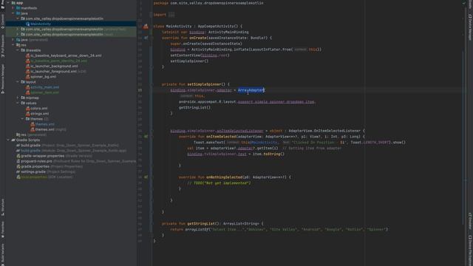Open spinner_bg.xml file icon
The width and height of the screenshot is (473, 266).
(28, 77)
